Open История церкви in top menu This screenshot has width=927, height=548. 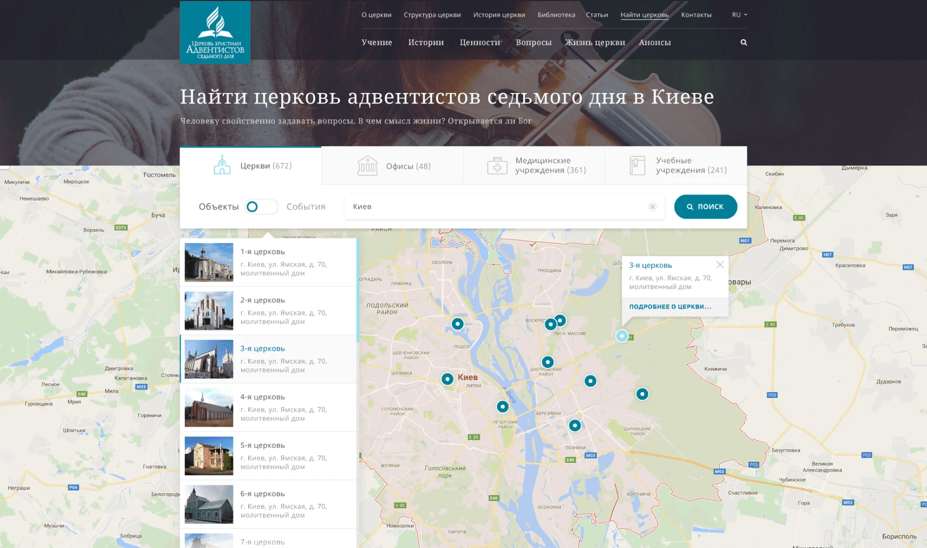(499, 15)
